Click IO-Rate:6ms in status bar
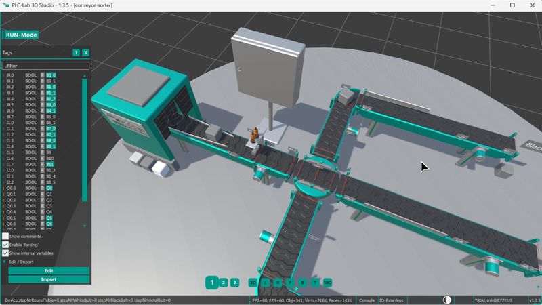Image resolution: width=542 pixels, height=305 pixels. [x=392, y=300]
